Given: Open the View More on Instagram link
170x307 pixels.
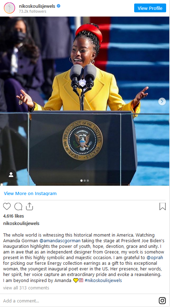Looking at the screenshot, I should pyautogui.click(x=30, y=193).
